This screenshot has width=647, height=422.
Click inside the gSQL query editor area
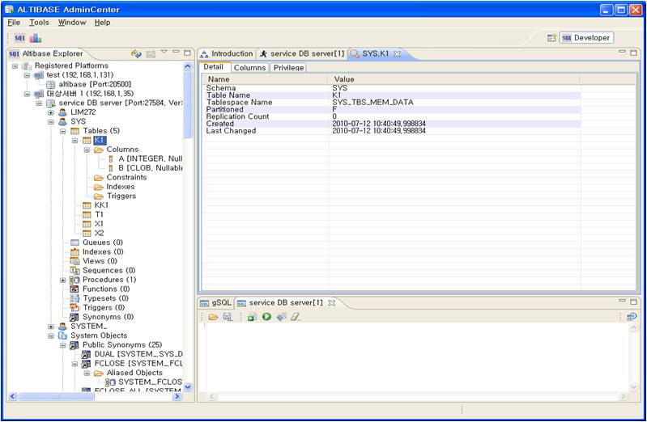[x=416, y=357]
